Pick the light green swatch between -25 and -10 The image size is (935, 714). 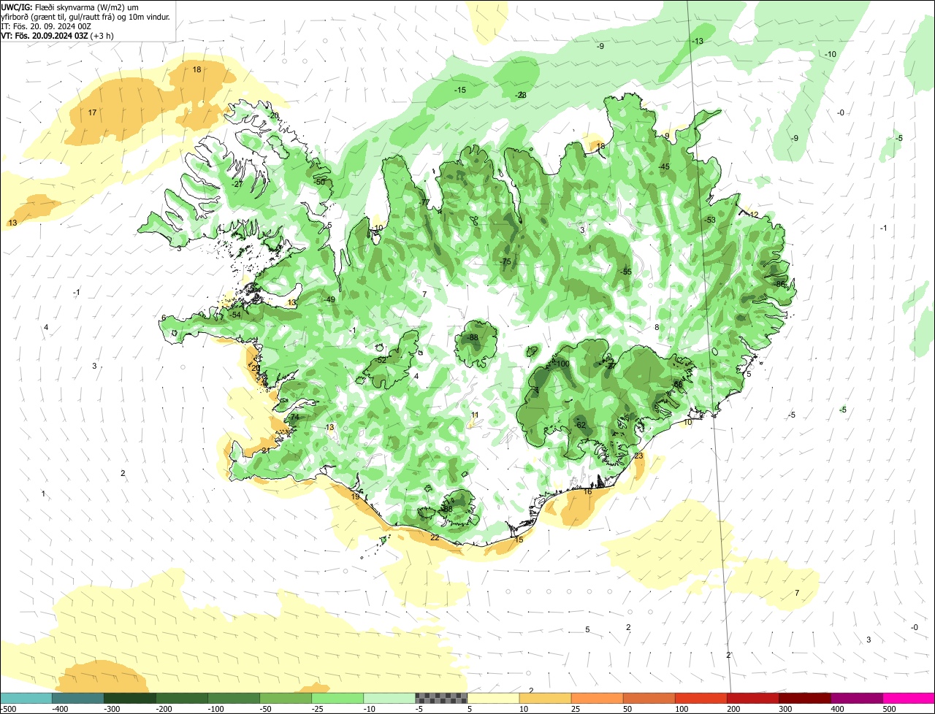coord(337,698)
